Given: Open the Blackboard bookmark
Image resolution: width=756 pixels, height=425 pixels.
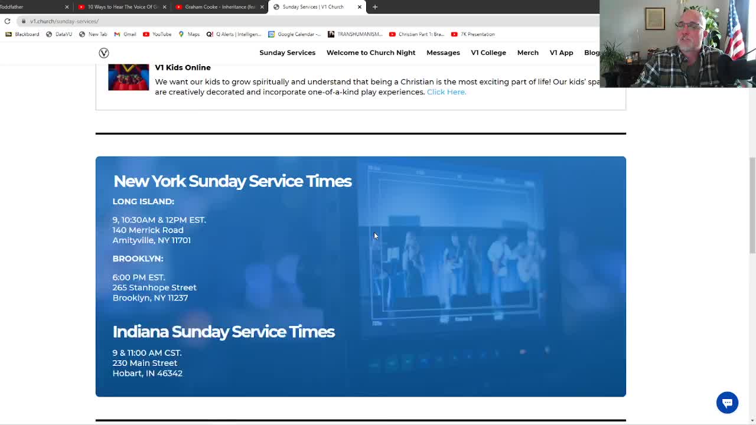Looking at the screenshot, I should click(x=22, y=34).
